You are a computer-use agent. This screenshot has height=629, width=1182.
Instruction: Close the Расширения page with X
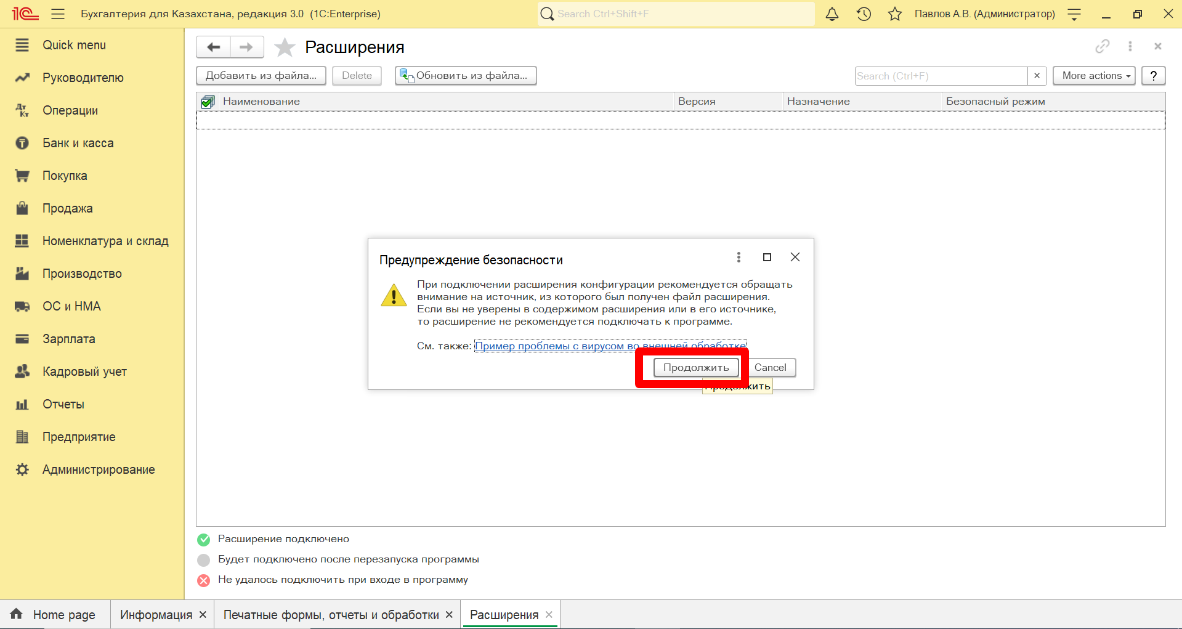tap(1158, 46)
